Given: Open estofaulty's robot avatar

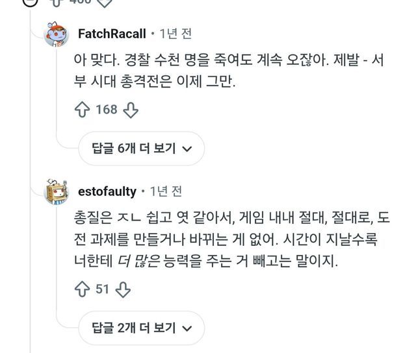Looking at the screenshot, I should pos(57,191).
